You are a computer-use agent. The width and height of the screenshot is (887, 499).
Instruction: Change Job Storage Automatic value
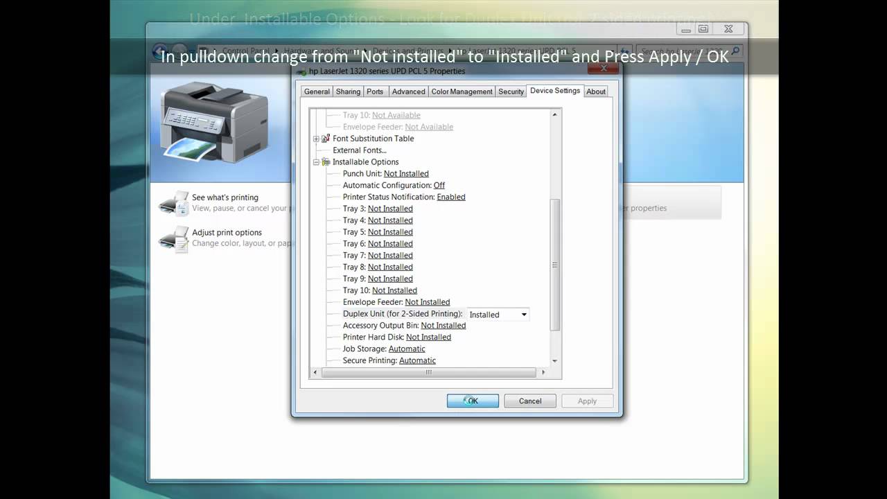[x=407, y=349]
